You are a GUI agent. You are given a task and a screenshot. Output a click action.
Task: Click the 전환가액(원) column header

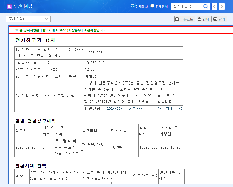tap(145, 176)
